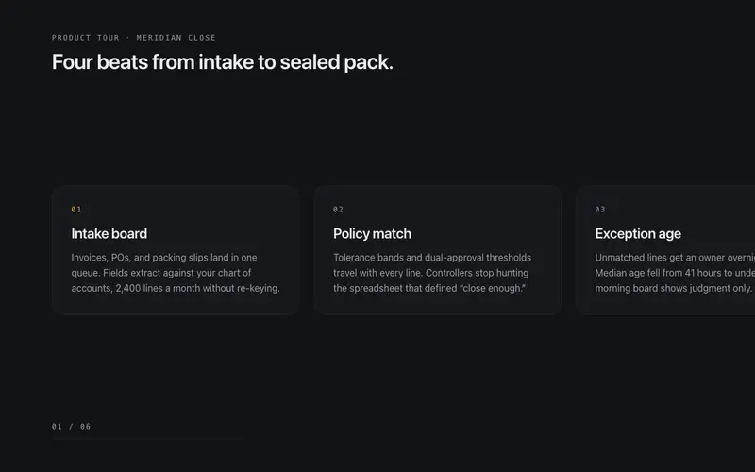The height and width of the screenshot is (472, 755).
Task: Click the Four beats from intake headline
Action: pos(223,62)
